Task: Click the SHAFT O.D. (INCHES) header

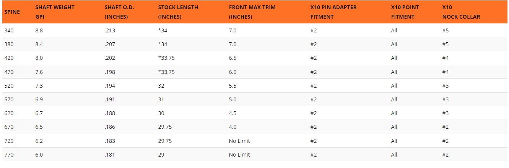Action: click(x=116, y=12)
